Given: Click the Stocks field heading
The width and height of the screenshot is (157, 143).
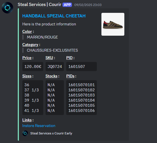Looking at the screenshot, I should pos(52,76).
